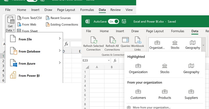Choose Organization under Highlighted
The height and width of the screenshot is (109, 209).
click(138, 69)
